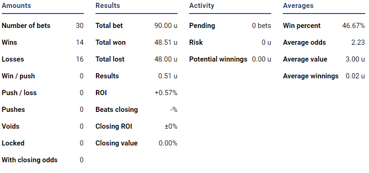369x173 pixels.
Task: Click the Closing ROI label
Action: [x=114, y=126]
